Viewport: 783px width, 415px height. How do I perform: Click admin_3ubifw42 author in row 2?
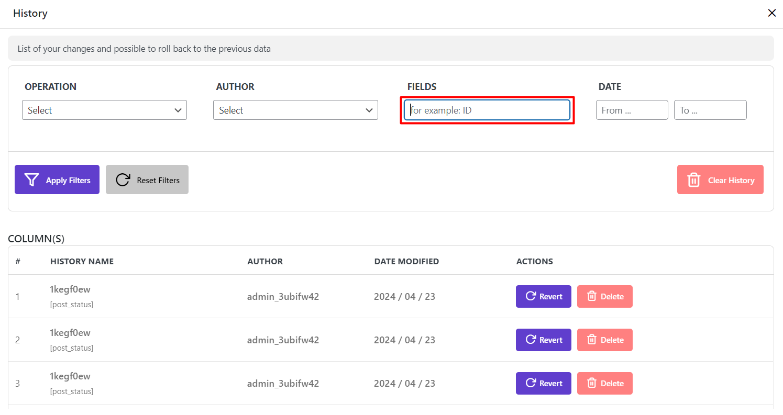[x=283, y=340]
